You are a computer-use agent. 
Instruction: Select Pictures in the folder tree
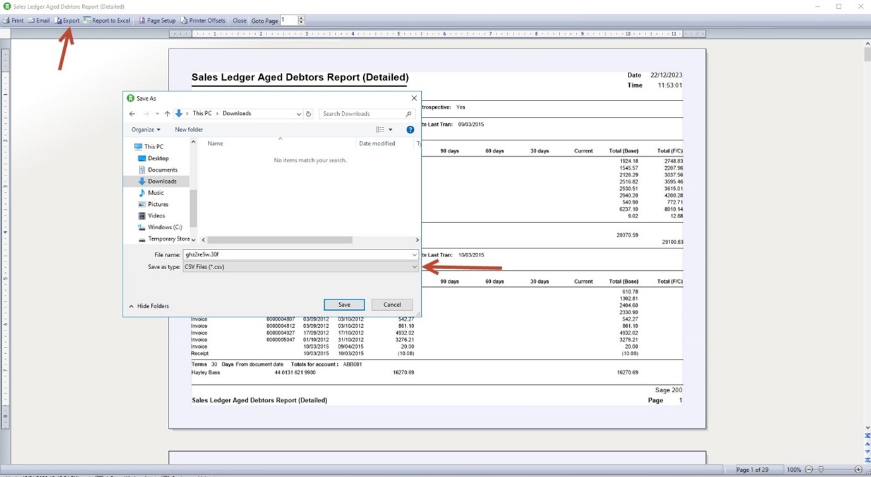coord(153,204)
